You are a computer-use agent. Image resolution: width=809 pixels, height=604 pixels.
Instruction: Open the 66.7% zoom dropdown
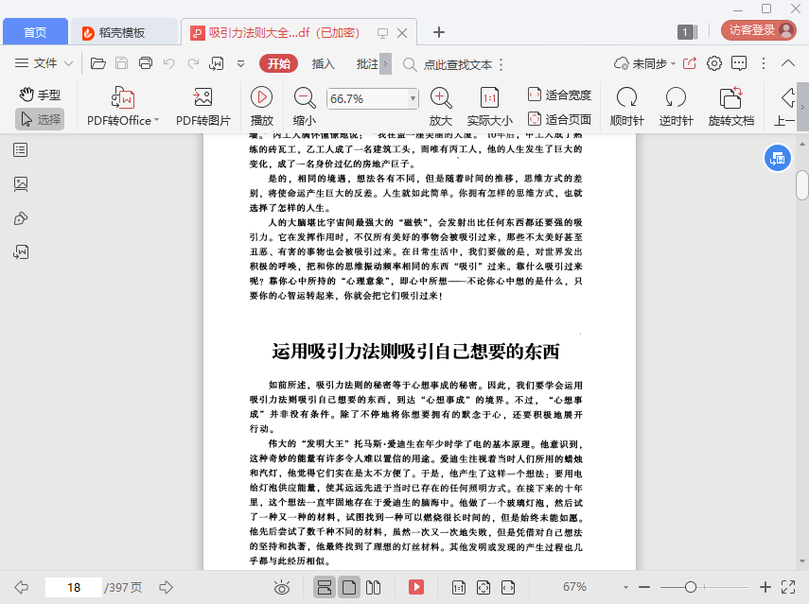(x=413, y=98)
